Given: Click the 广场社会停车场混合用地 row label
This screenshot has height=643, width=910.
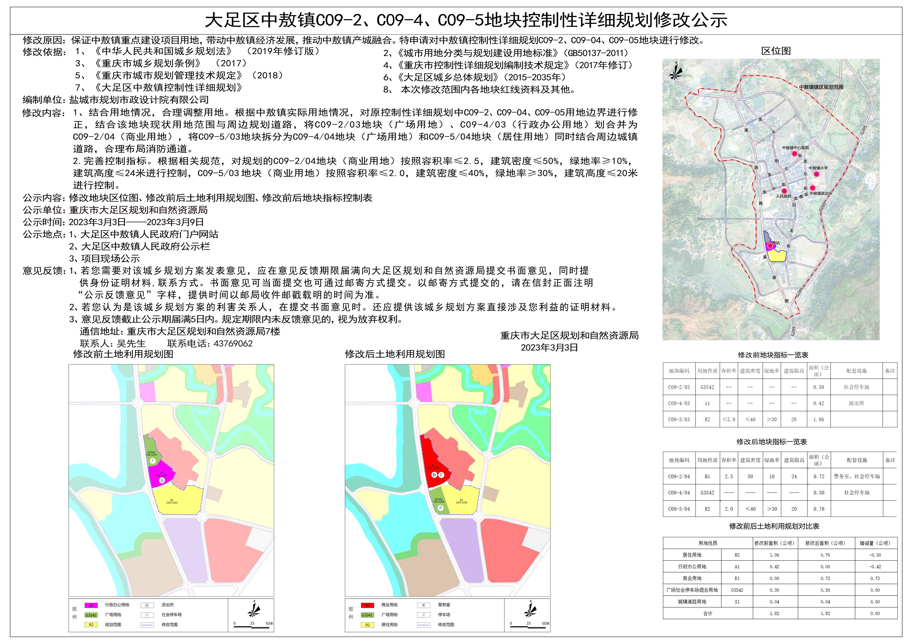Looking at the screenshot, I should click(x=692, y=590).
